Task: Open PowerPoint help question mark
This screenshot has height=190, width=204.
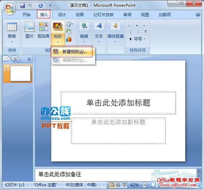Action: click(198, 14)
